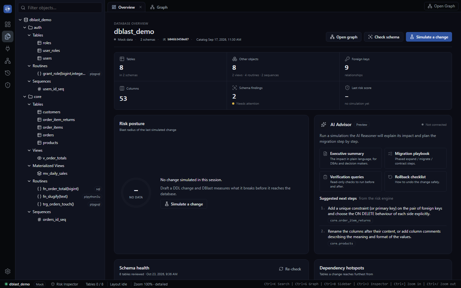Screen dimensions: 461x288
Task: Open the graph hierarchy sidebar icon
Action: 8,61
